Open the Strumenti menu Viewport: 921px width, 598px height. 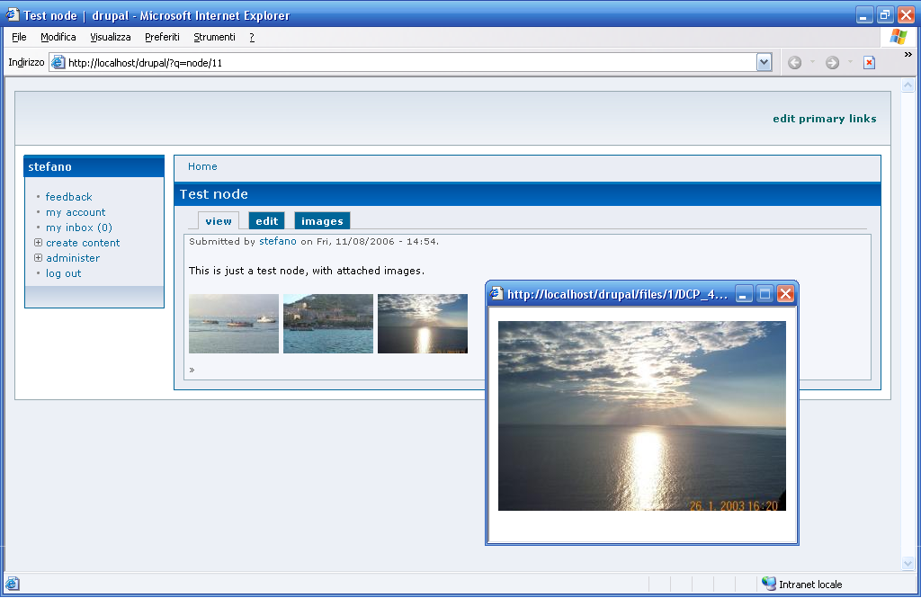click(x=214, y=37)
